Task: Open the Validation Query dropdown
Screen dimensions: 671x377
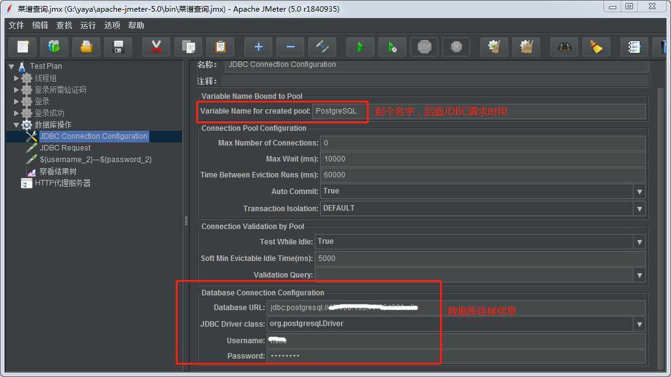Action: pyautogui.click(x=639, y=275)
